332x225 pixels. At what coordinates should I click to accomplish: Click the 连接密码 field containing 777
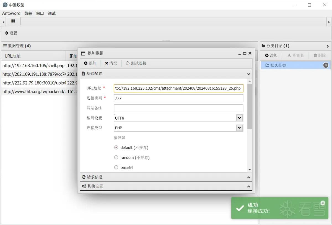[x=178, y=98]
